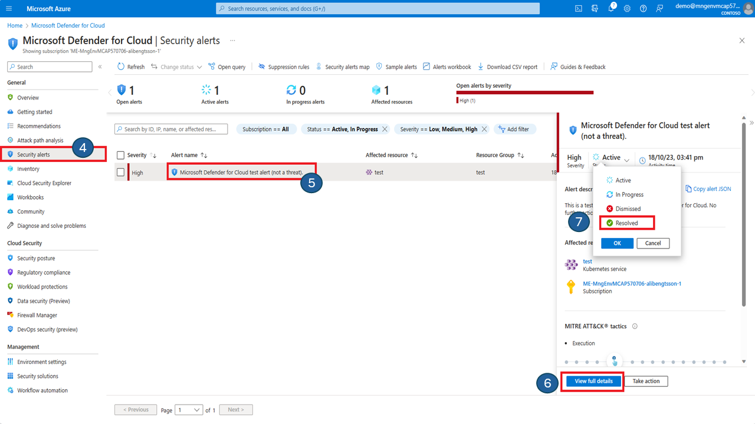Open query from the toolbar
Viewport: 755px width, 424px height.
[x=226, y=67]
